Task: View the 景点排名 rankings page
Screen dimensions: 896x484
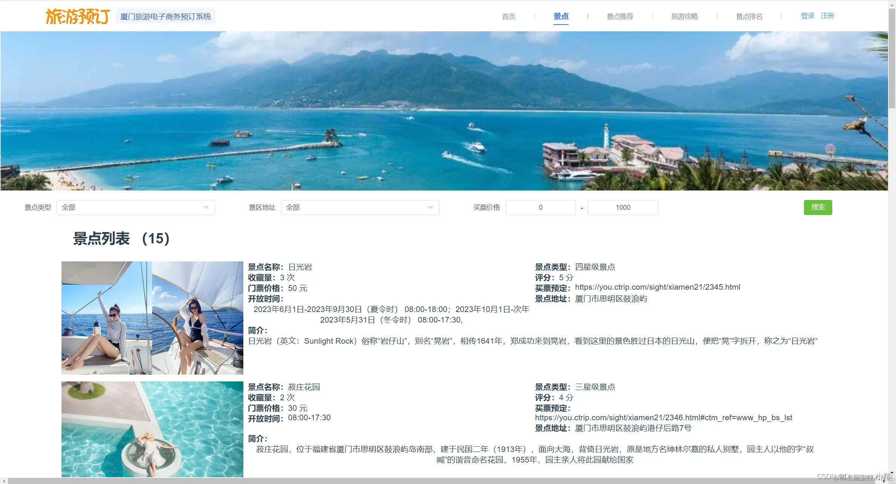Action: pyautogui.click(x=749, y=16)
